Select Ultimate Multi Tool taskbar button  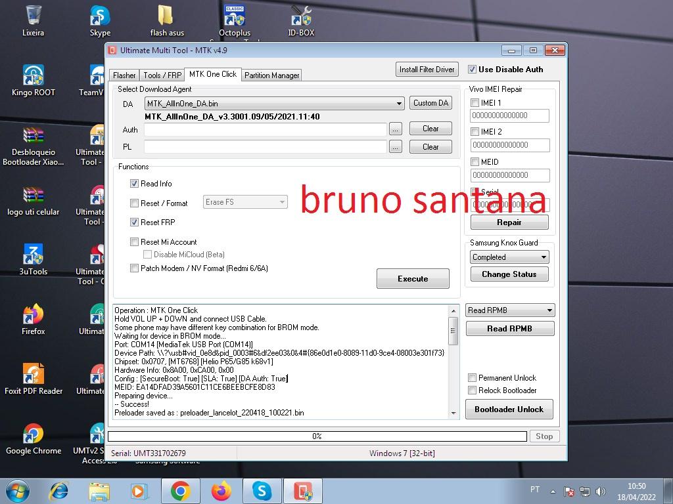point(303,491)
